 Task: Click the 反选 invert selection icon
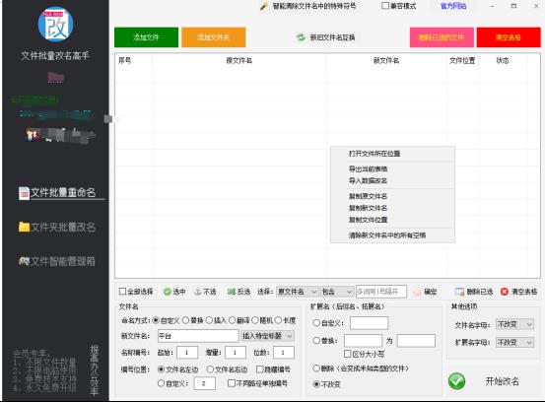(x=232, y=292)
